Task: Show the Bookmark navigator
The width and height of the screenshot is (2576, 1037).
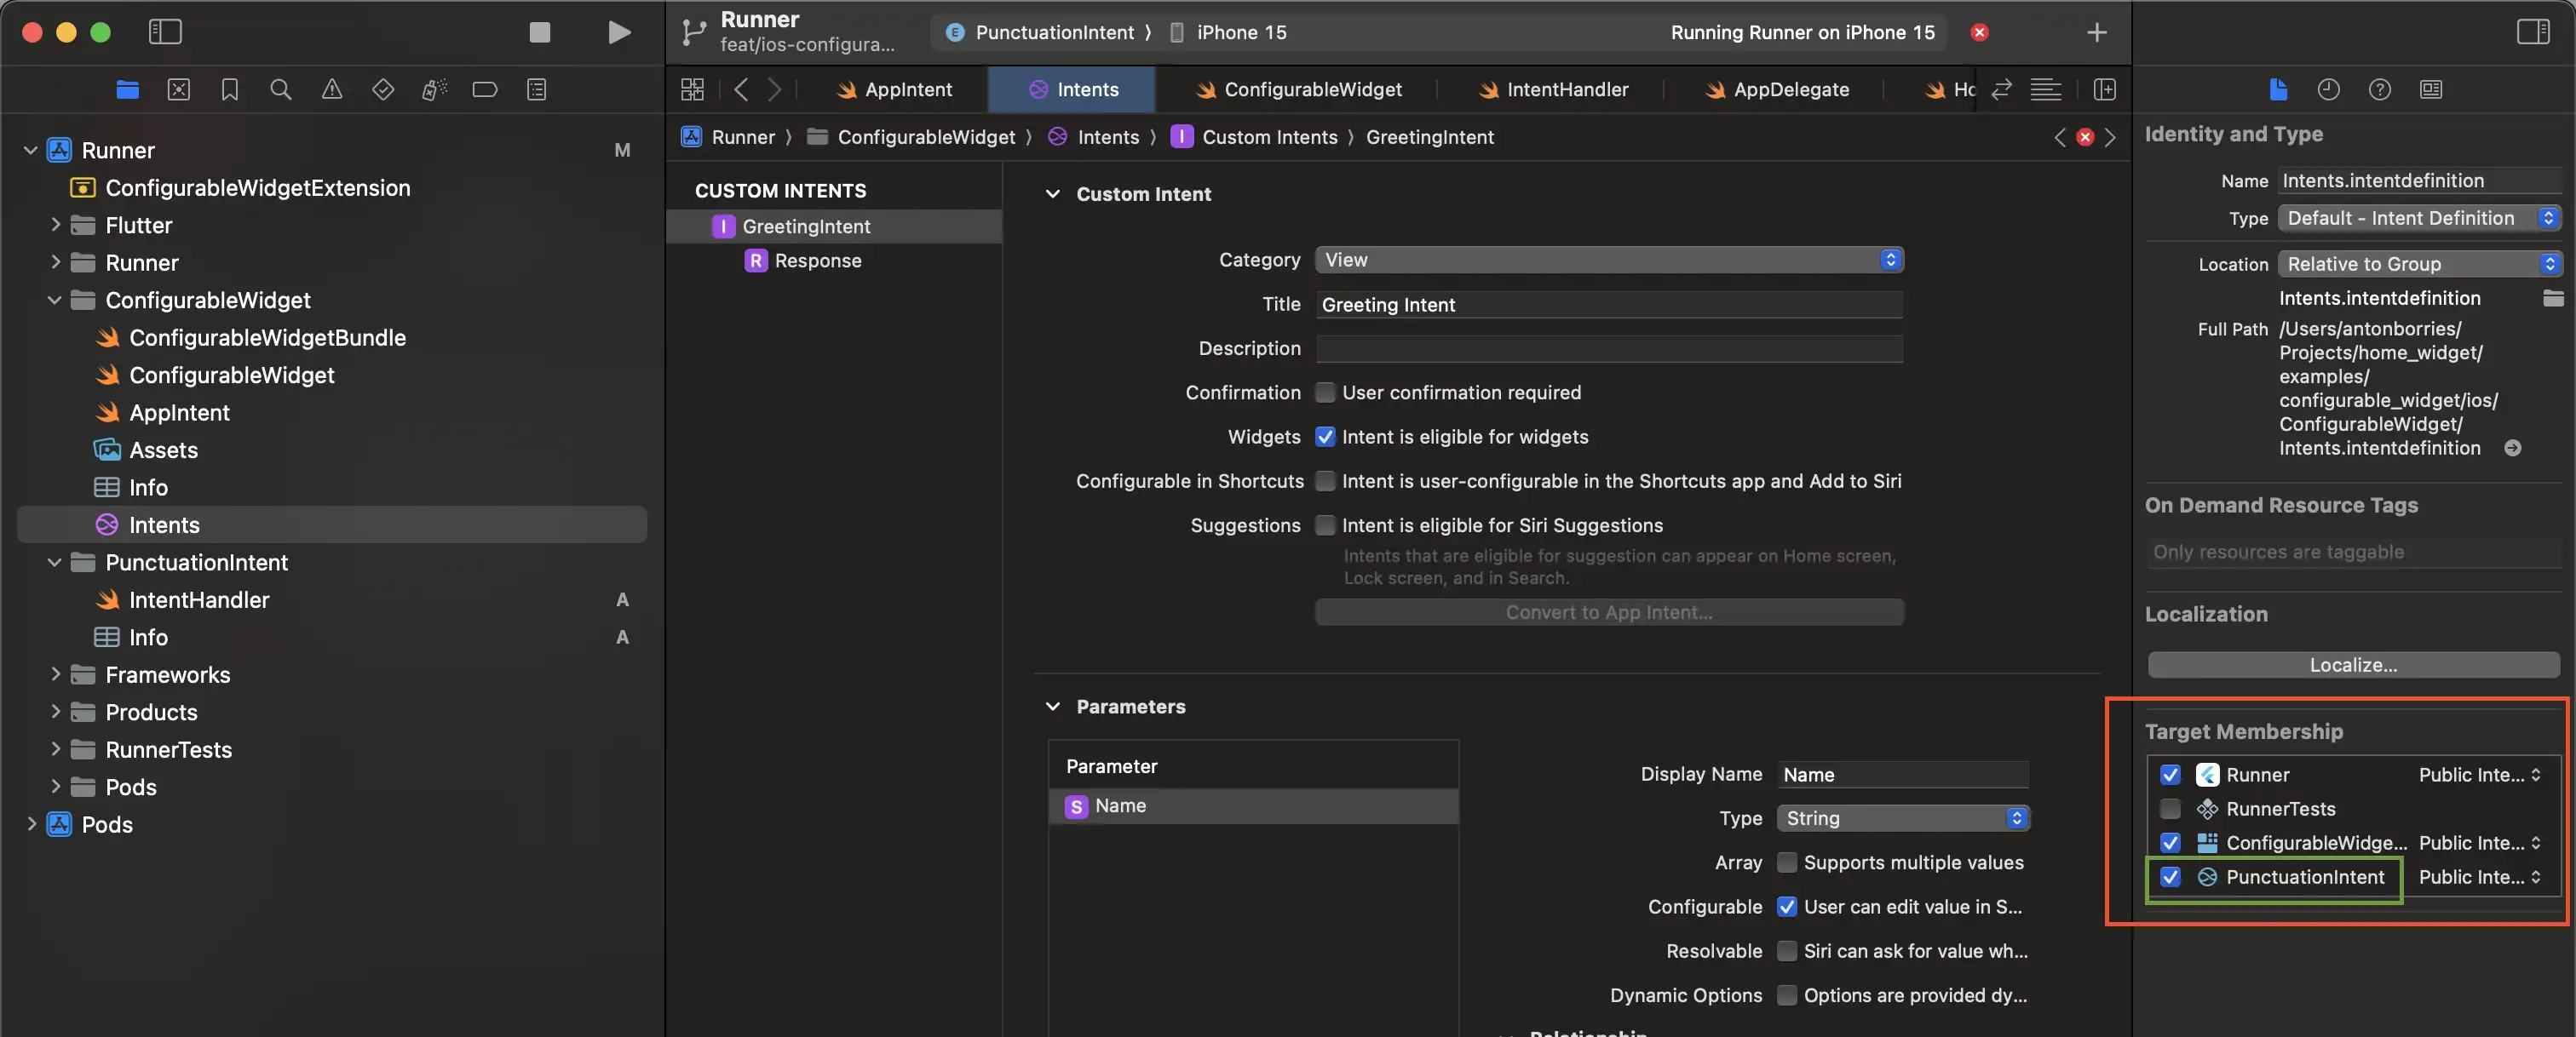Action: [230, 90]
